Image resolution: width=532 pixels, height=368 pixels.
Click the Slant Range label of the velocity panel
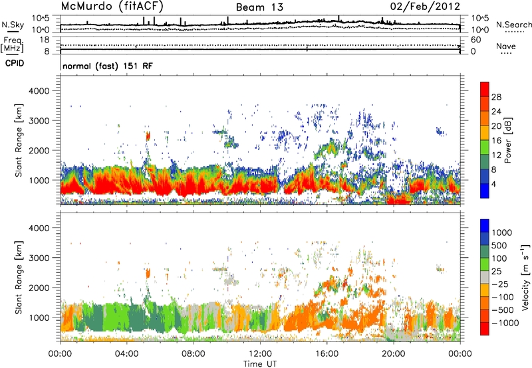(19, 277)
